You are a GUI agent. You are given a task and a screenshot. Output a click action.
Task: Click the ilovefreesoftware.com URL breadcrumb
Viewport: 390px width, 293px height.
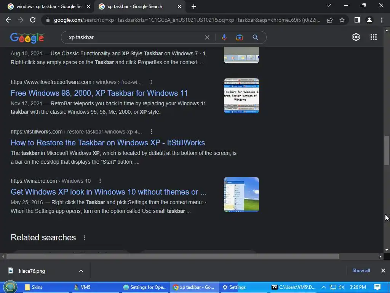click(x=76, y=82)
